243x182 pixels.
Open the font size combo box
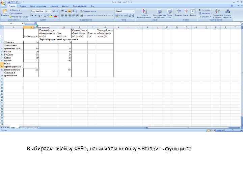[48, 11]
